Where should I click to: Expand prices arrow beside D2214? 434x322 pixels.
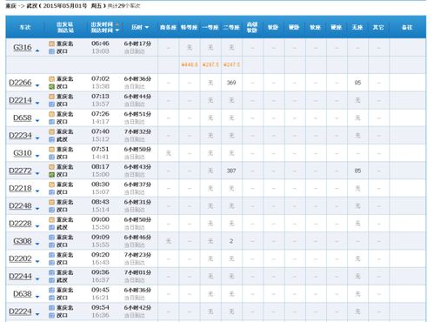click(37, 104)
